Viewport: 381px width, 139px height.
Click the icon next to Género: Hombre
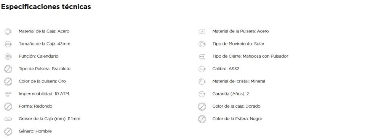(x=8, y=132)
